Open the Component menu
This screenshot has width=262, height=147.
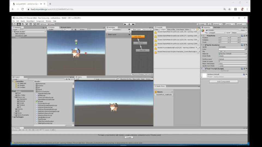40,21
